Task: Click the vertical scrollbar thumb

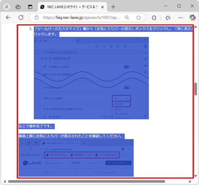Action: [196, 89]
